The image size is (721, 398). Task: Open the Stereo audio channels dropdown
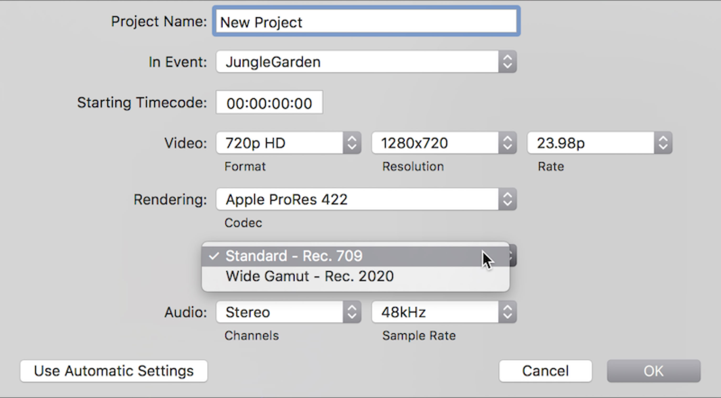[279, 312]
